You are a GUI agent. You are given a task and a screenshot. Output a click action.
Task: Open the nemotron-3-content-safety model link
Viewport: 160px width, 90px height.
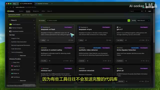(x=51, y=50)
